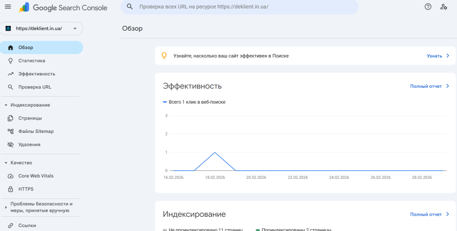Collapse the Качество sidebar section
This screenshot has height=231, width=457.
click(x=6, y=163)
